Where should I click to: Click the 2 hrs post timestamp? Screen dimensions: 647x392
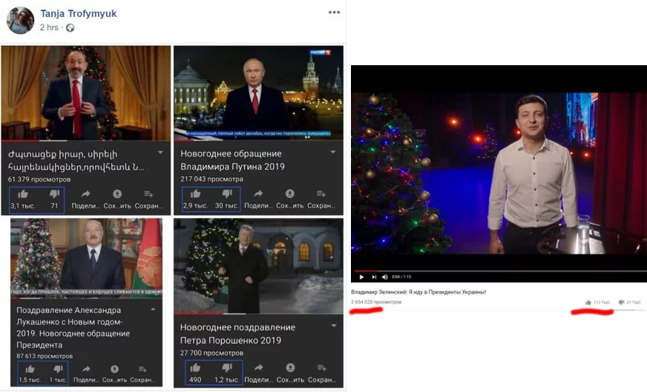tap(49, 27)
